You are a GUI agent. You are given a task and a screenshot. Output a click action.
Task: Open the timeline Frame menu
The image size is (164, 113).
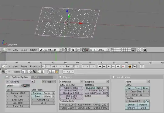[24, 66]
